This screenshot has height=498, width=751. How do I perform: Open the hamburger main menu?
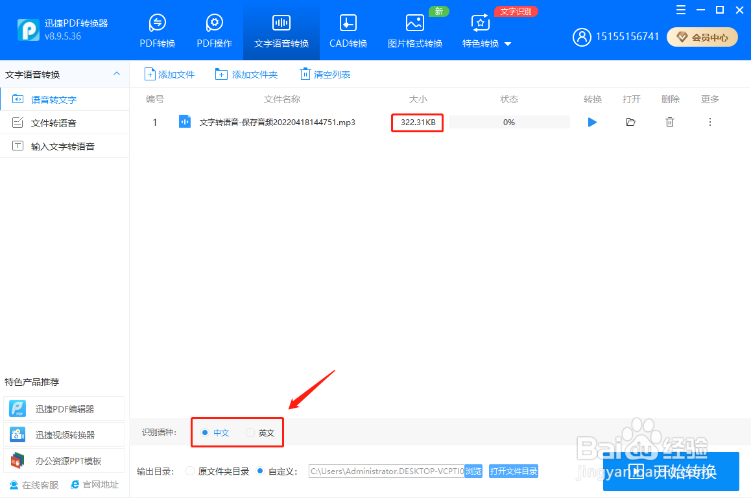(680, 10)
